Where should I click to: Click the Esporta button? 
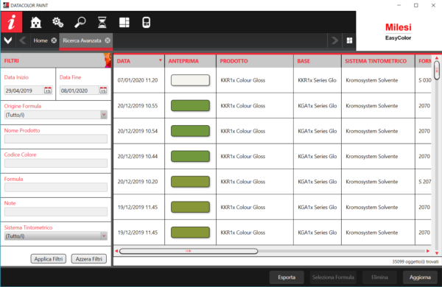287,277
